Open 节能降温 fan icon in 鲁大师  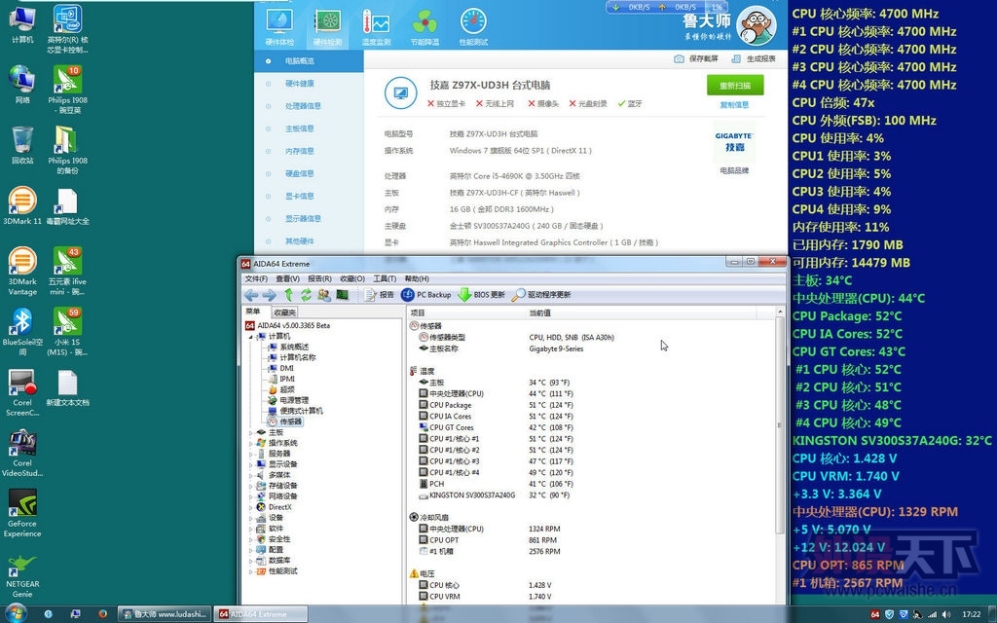click(x=425, y=27)
